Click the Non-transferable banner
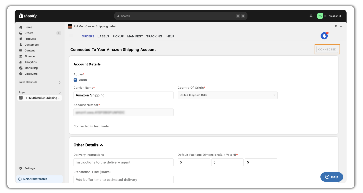The width and height of the screenshot is (363, 193). (39, 179)
